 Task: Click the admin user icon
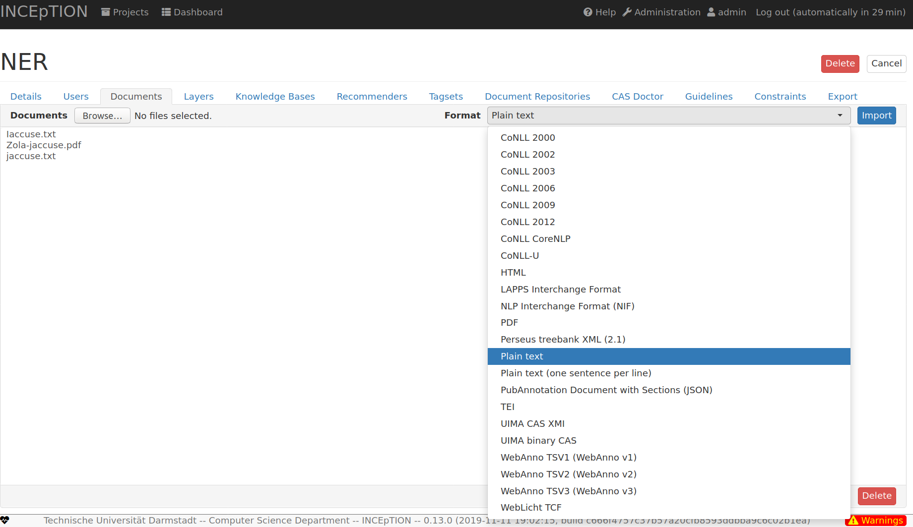(x=711, y=12)
